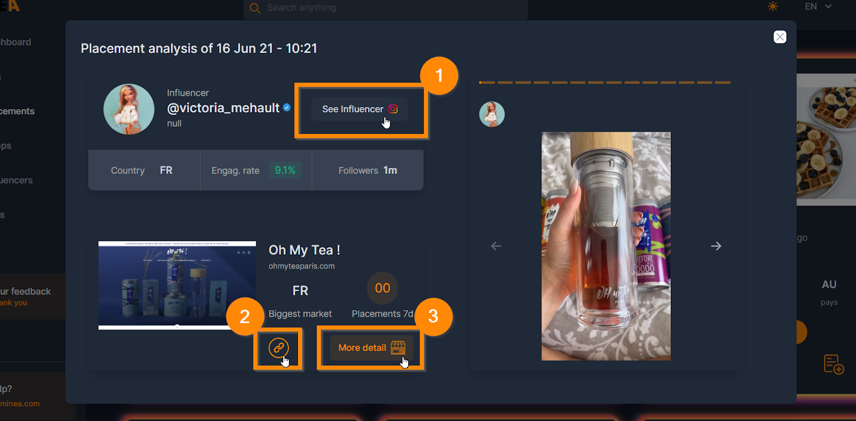Click victoria_mehault's profile avatar
Viewport: 856px width, 421px height.
pyautogui.click(x=129, y=109)
